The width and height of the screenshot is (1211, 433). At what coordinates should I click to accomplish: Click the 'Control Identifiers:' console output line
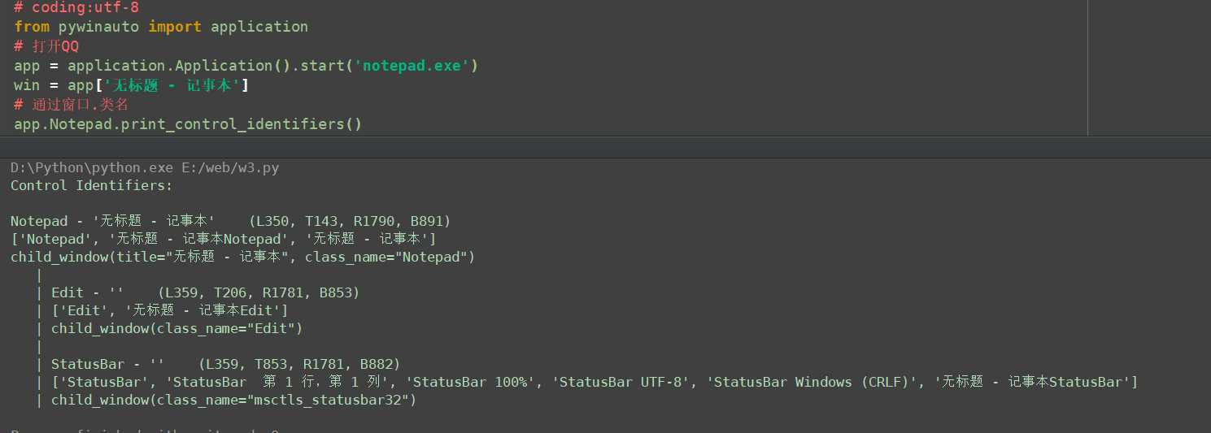(x=92, y=185)
